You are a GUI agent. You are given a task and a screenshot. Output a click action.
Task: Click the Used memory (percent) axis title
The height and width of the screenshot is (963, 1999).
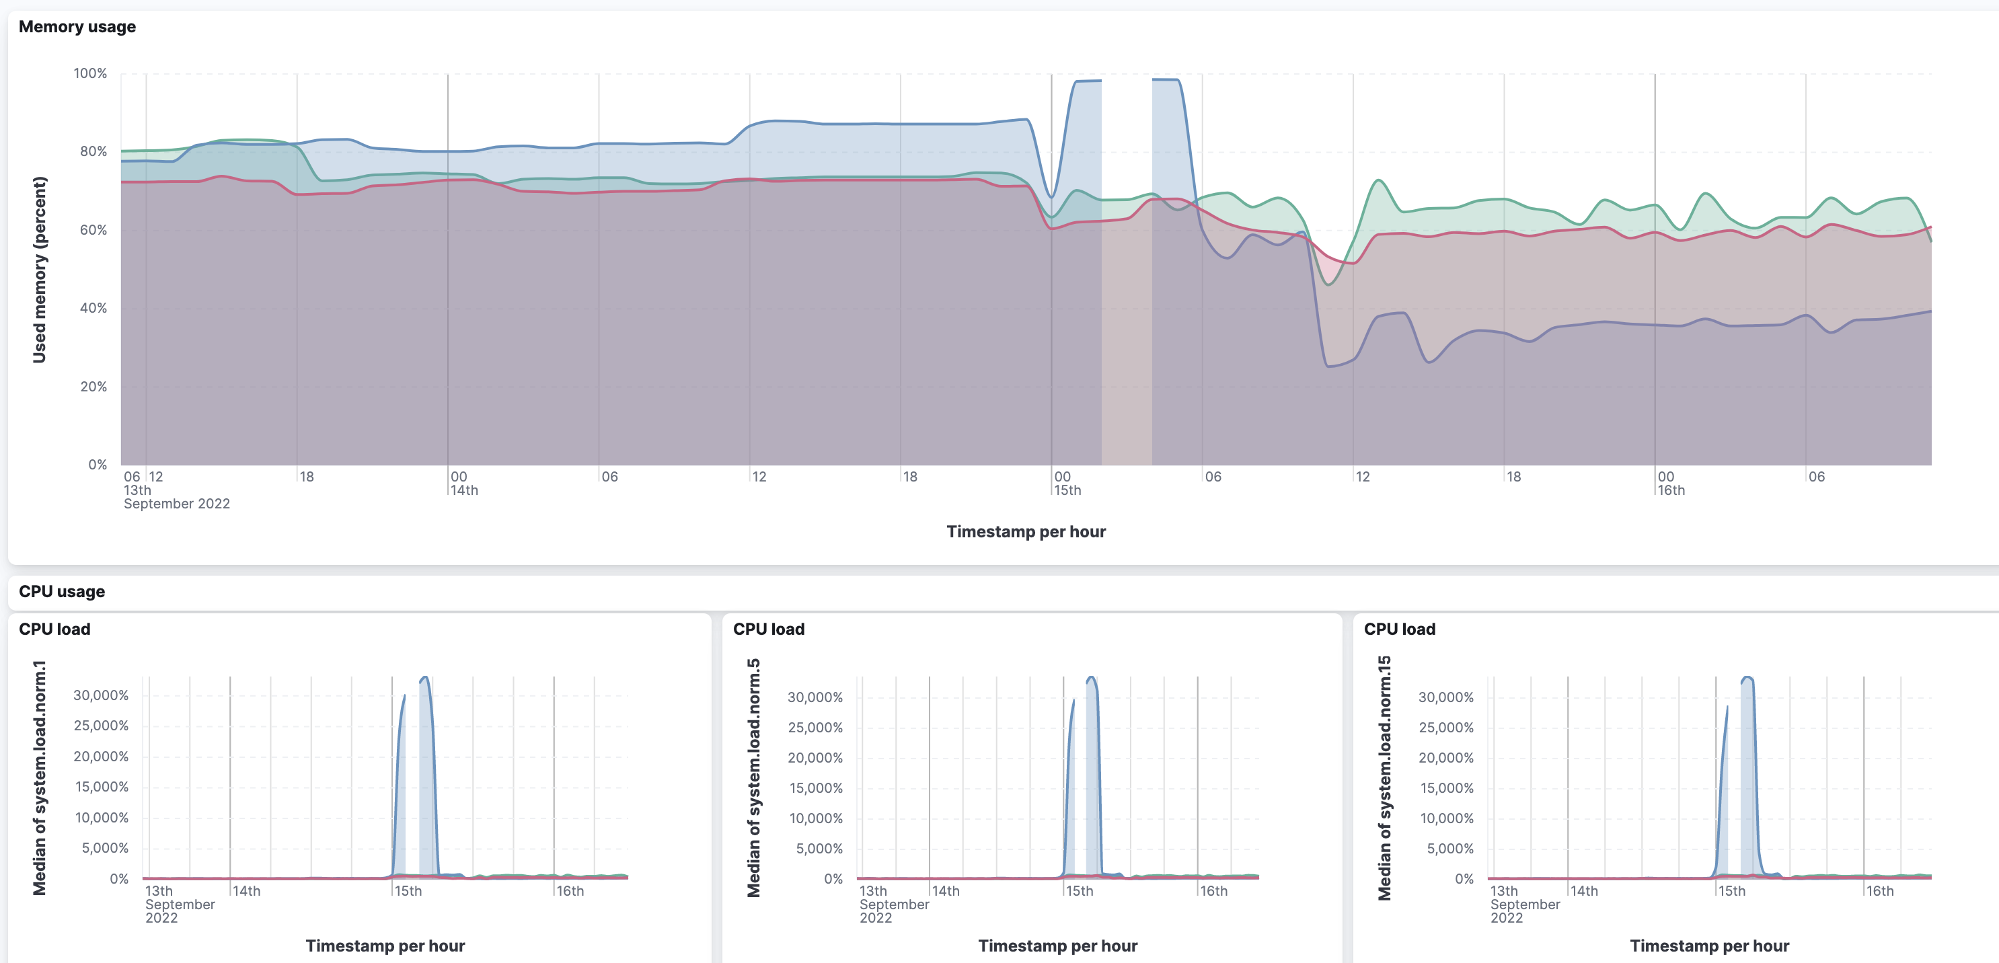pos(40,270)
